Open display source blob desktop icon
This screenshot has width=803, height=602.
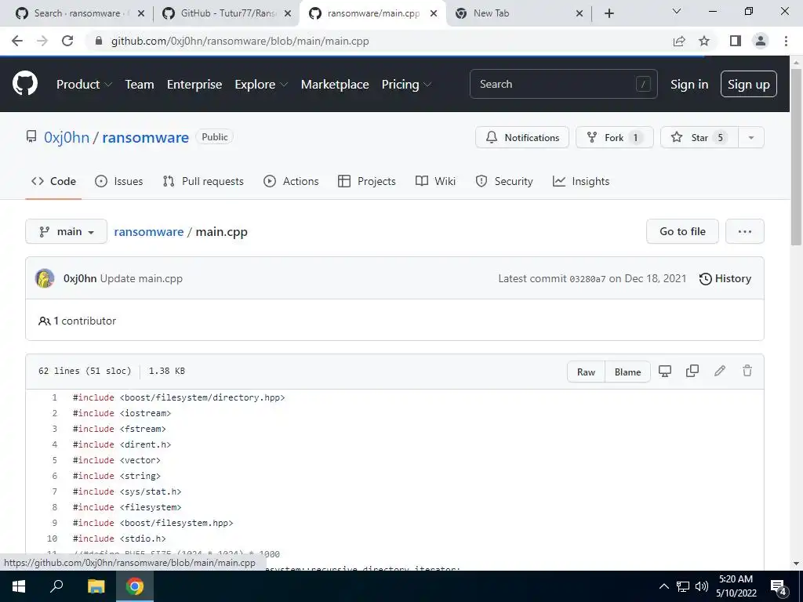tap(665, 371)
